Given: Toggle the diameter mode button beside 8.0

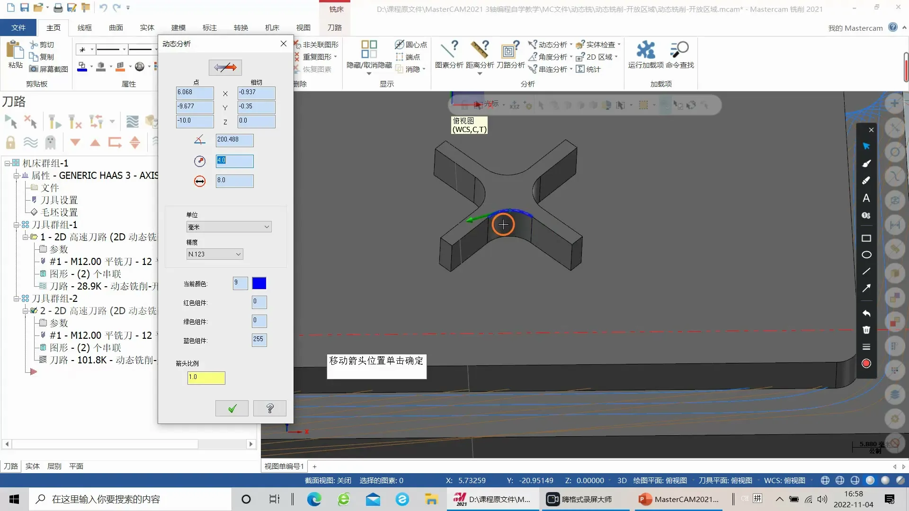Looking at the screenshot, I should coord(200,181).
